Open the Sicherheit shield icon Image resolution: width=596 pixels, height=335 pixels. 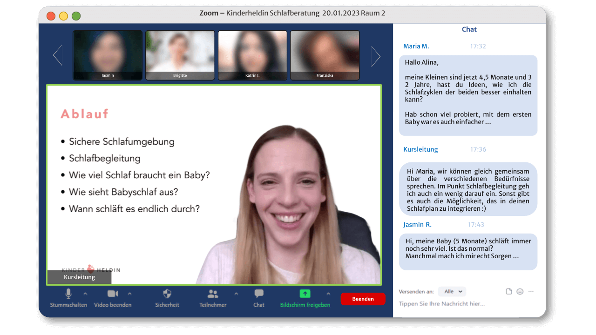point(167,294)
